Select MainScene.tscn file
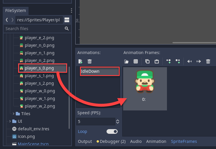 pyautogui.click(x=30, y=144)
